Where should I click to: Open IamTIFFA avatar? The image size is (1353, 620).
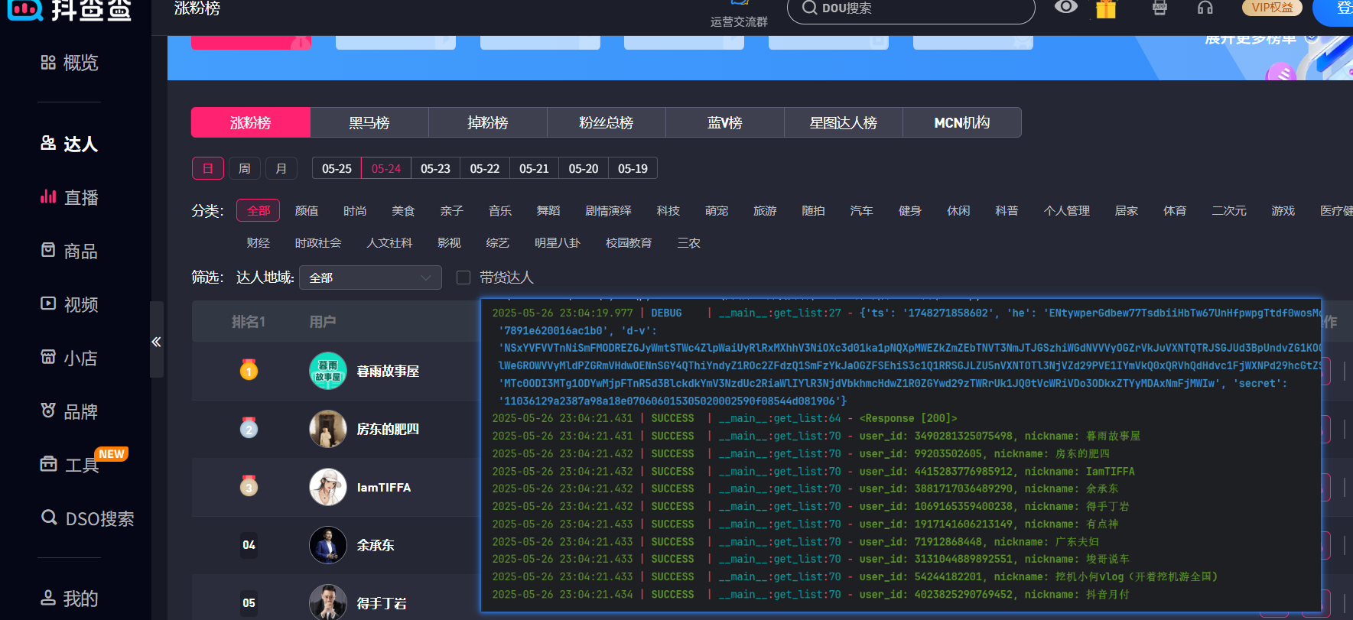328,487
